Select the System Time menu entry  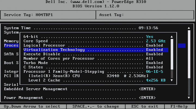click(x=17, y=28)
